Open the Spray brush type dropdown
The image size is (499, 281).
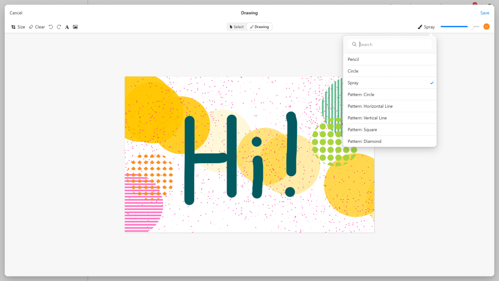click(427, 27)
